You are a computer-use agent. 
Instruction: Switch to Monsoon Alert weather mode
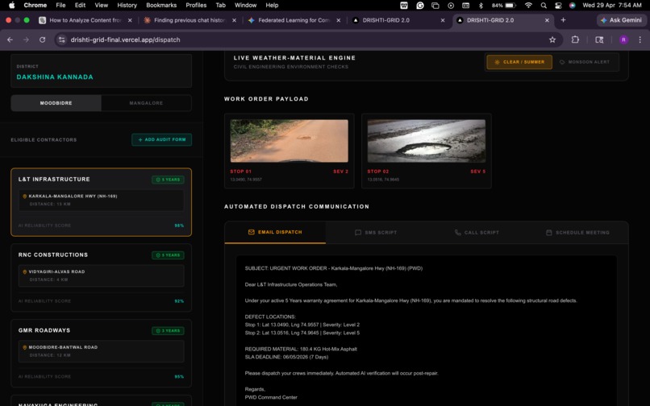[x=585, y=62]
